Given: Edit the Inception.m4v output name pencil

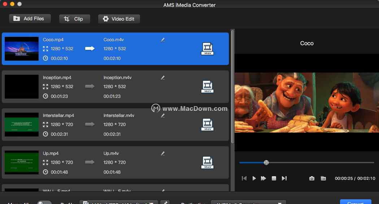Looking at the screenshot, I should (163, 78).
